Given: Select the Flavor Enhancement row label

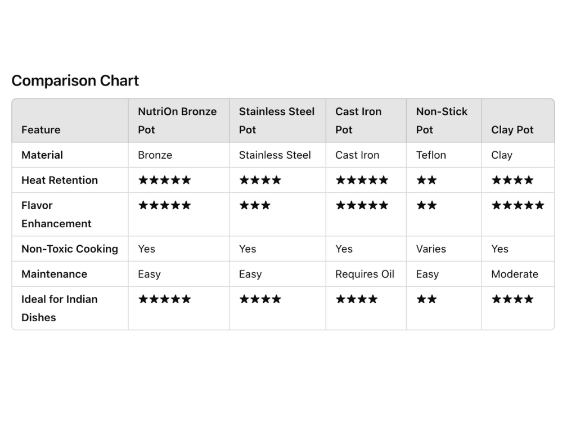Looking at the screenshot, I should 56,214.
